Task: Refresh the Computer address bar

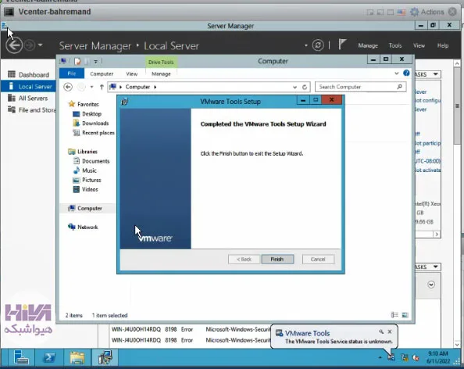Action: [305, 87]
